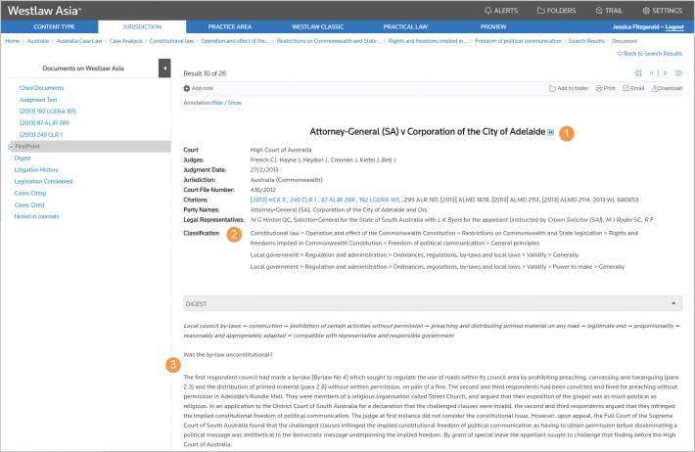Switch to the Jurisdiction tab
695x452 pixels.
coord(142,26)
